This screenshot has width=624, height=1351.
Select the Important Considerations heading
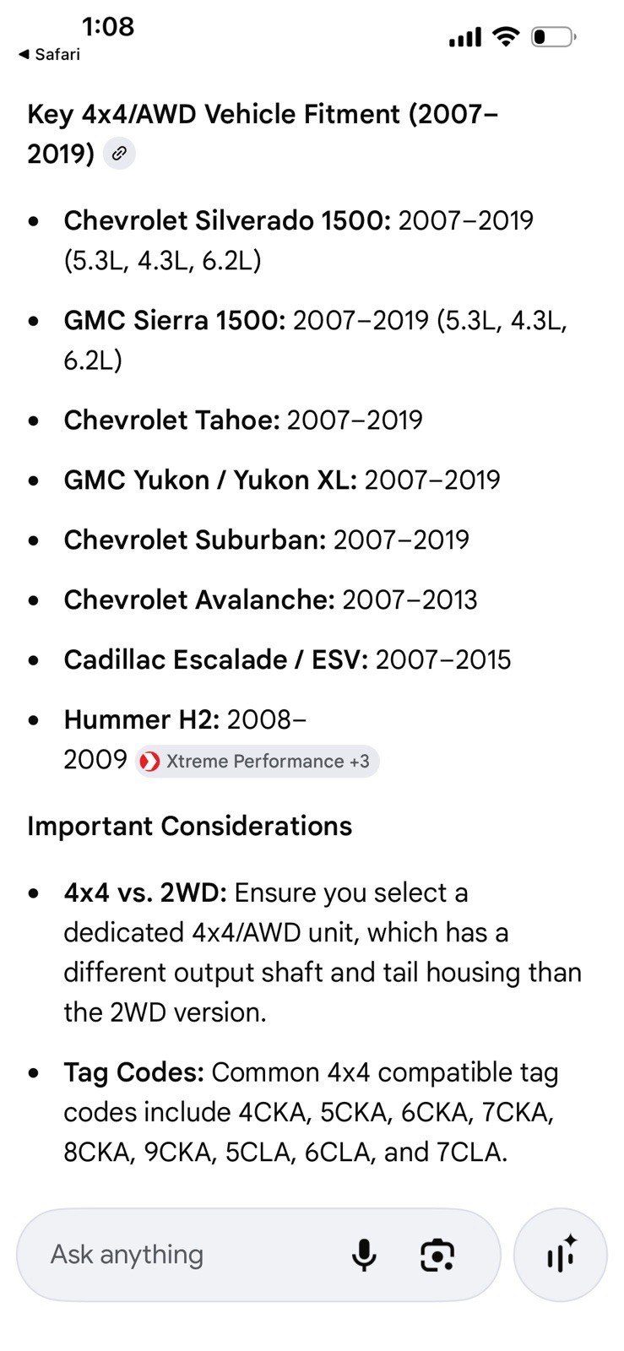190,826
